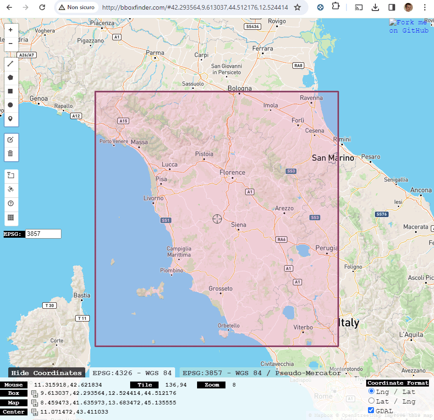Click the Bologna label on the map

[x=240, y=88]
